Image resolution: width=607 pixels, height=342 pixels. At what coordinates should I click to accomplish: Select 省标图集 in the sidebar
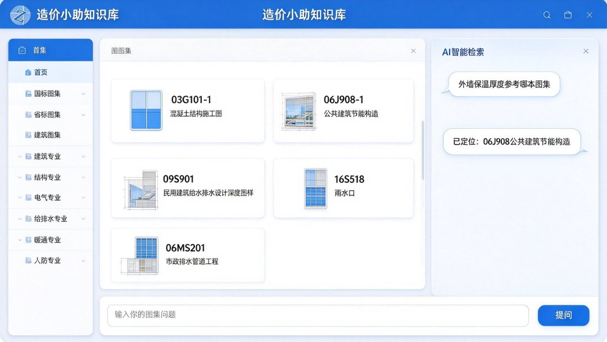pos(51,114)
